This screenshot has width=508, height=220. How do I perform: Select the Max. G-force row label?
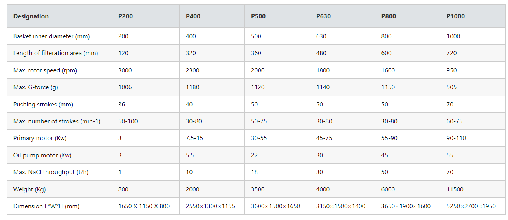(35, 87)
